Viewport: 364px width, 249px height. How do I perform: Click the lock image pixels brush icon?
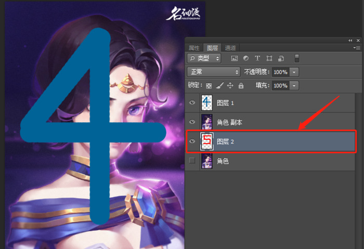point(219,85)
